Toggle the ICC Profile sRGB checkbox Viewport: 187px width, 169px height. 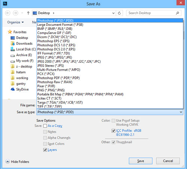(x=113, y=131)
